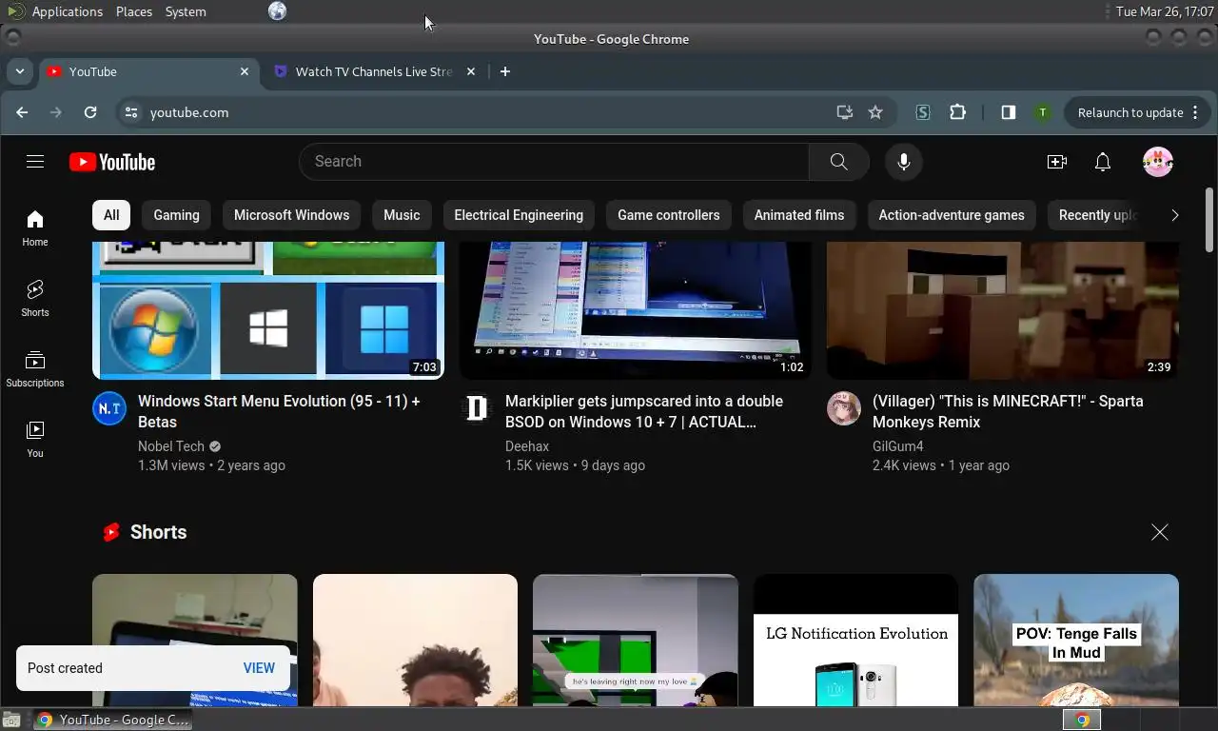The width and height of the screenshot is (1218, 731).
Task: Click the YouTube logo
Action: click(x=112, y=162)
